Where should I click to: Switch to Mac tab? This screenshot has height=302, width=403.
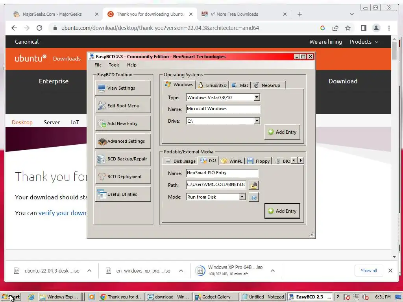[x=240, y=85]
